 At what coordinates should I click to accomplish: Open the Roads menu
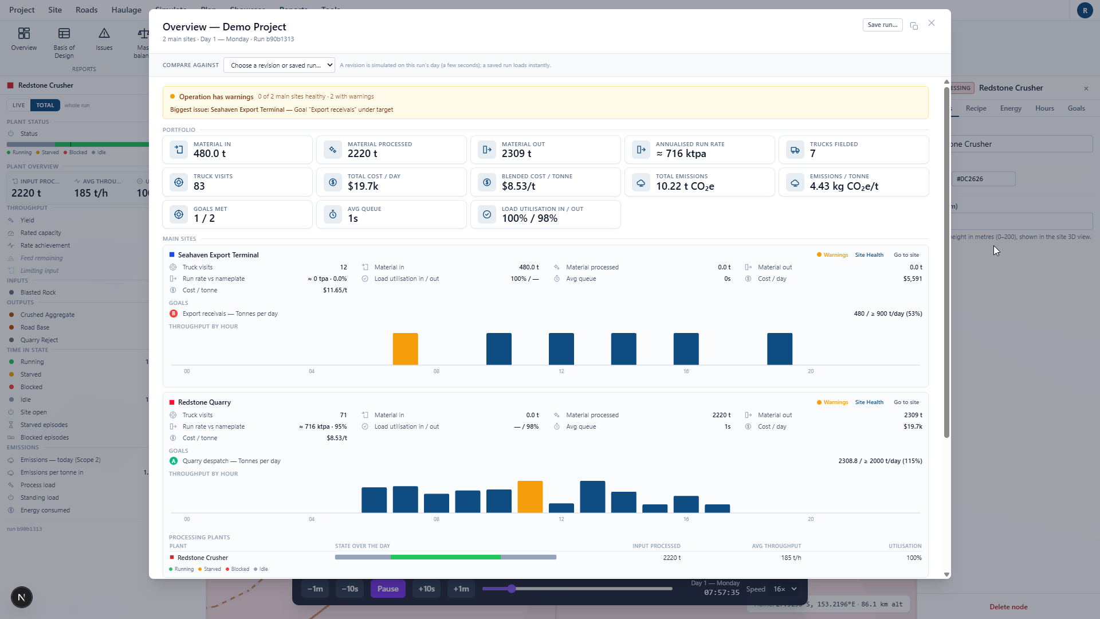(x=87, y=10)
